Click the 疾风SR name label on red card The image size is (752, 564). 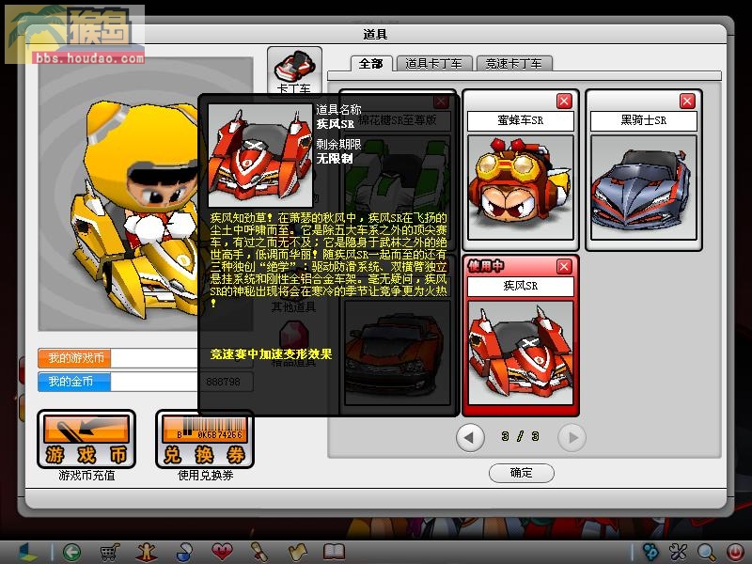pyautogui.click(x=521, y=286)
